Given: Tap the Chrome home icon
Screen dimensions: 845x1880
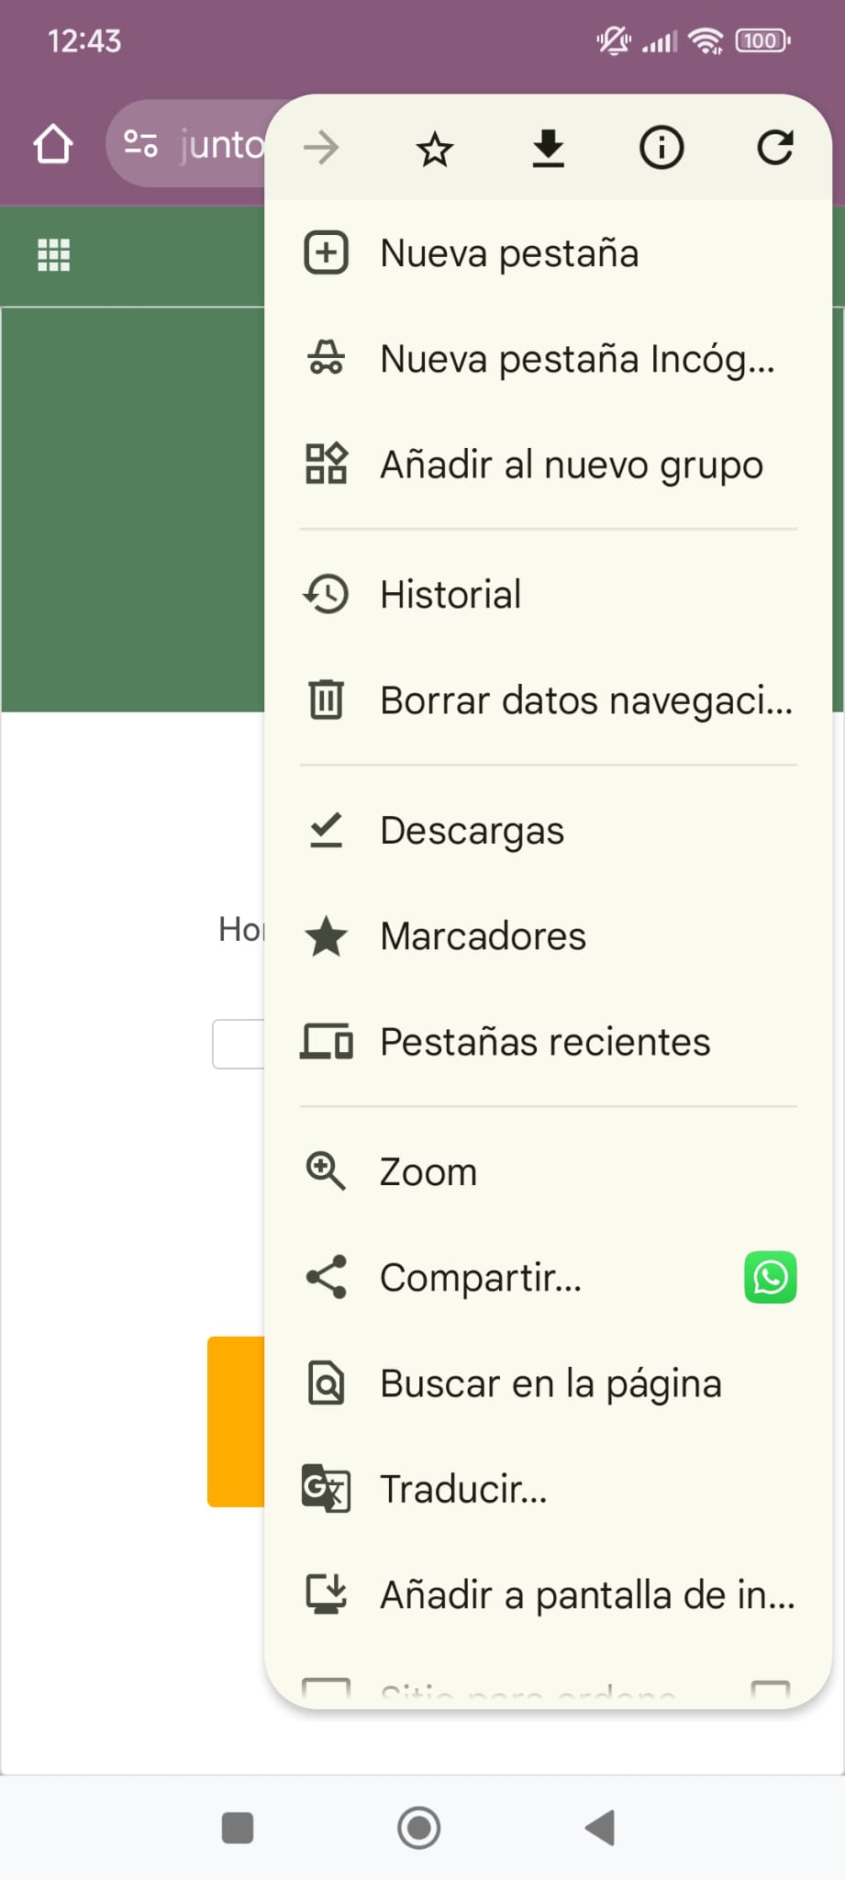Looking at the screenshot, I should tap(53, 144).
